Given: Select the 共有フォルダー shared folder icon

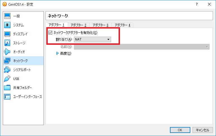Looking at the screenshot, I should point(8,88).
